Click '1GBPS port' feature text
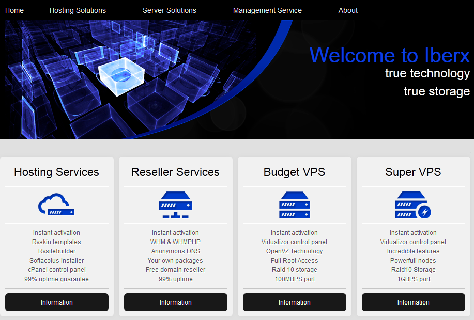 coord(414,279)
